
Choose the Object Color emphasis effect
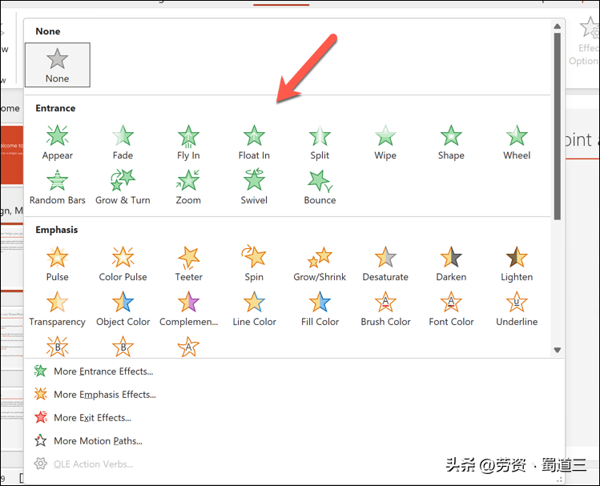(x=123, y=309)
